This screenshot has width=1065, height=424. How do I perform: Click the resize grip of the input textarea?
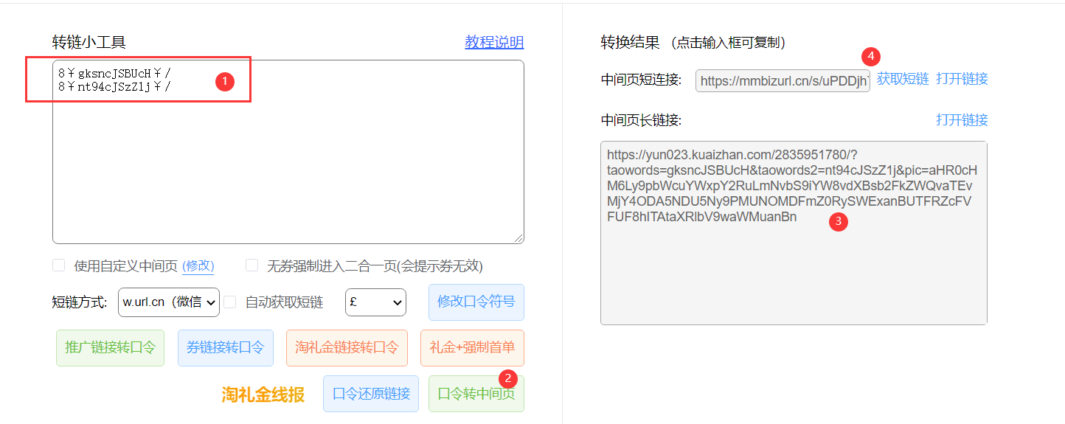click(518, 238)
